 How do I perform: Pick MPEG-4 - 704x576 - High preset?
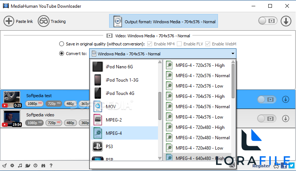[x=197, y=96]
